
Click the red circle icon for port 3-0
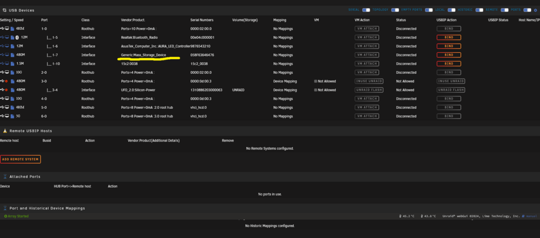[x=6, y=81]
